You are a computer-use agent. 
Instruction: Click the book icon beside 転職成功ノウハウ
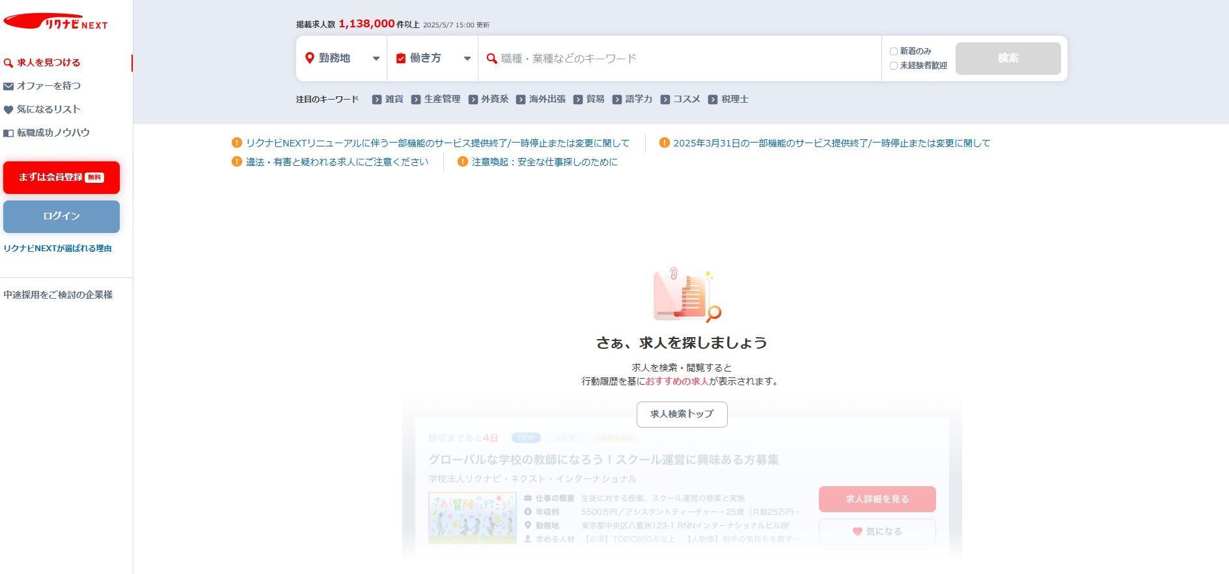pyautogui.click(x=8, y=133)
